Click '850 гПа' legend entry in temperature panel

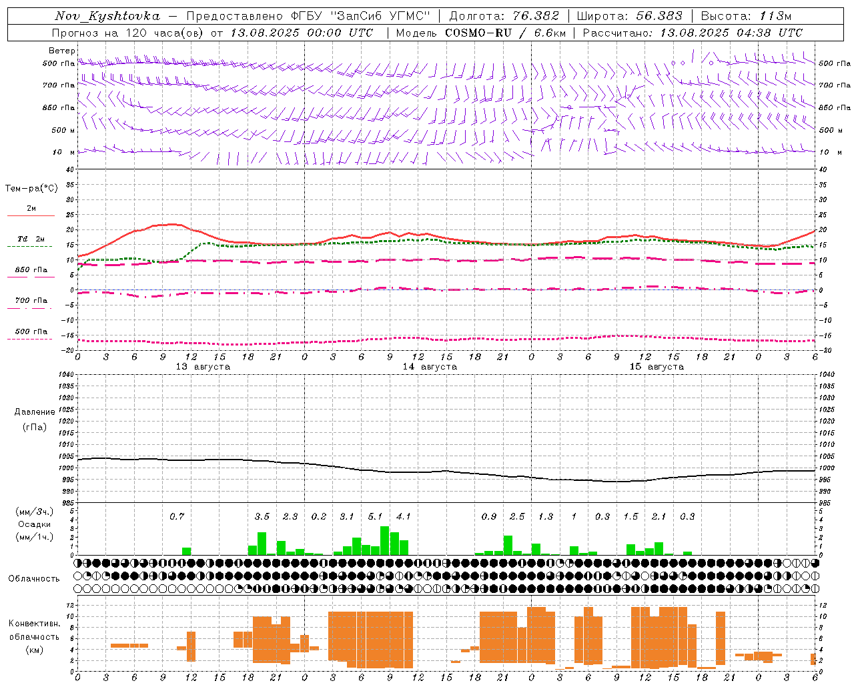[x=31, y=270]
